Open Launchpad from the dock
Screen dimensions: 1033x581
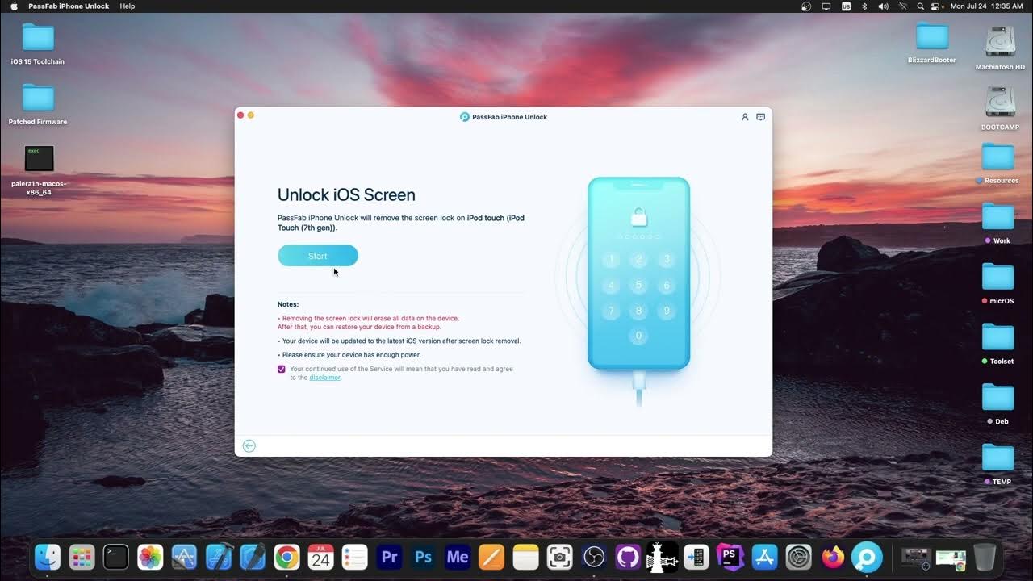(x=82, y=557)
